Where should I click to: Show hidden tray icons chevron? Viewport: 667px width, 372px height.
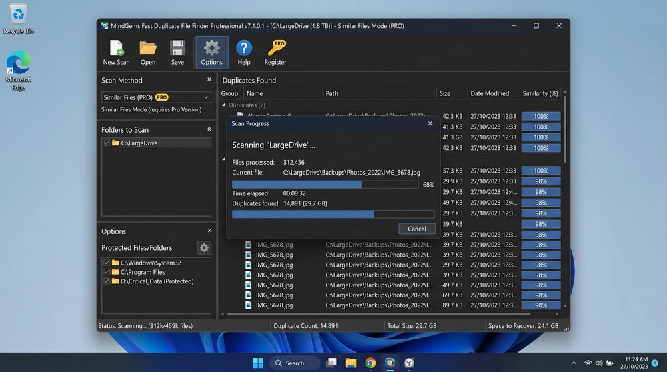[574, 363]
